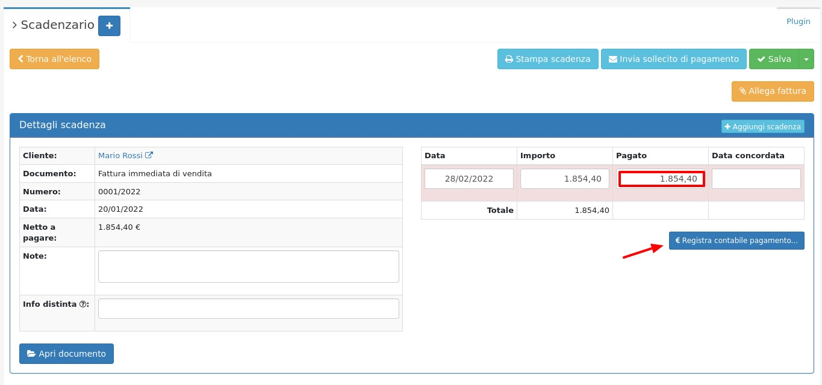The height and width of the screenshot is (385, 822).
Task: Open the Plugin tab
Action: [798, 21]
